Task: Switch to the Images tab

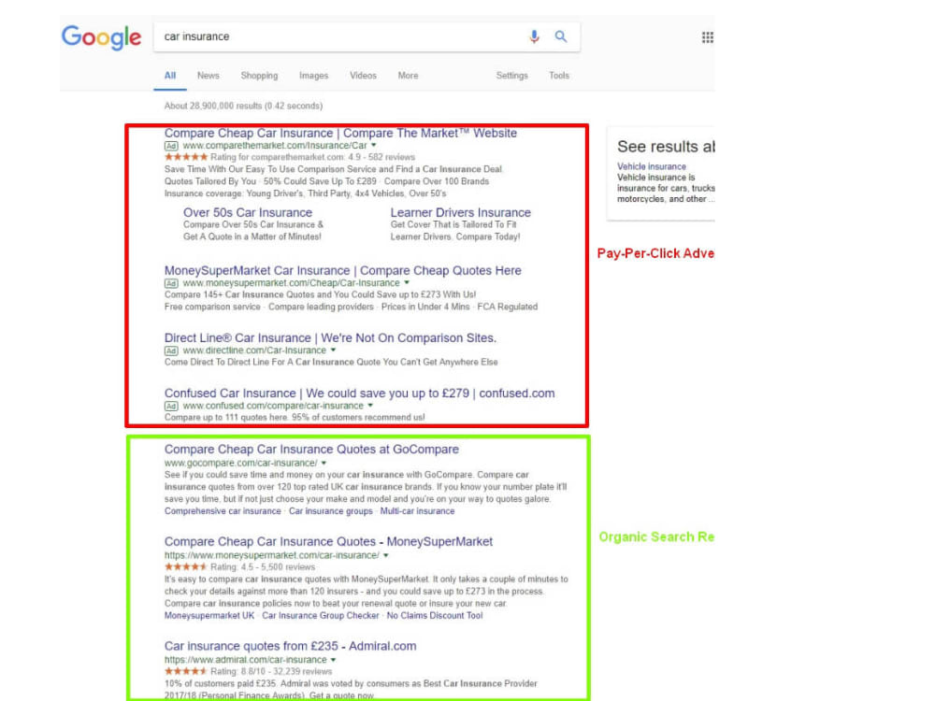Action: click(313, 76)
